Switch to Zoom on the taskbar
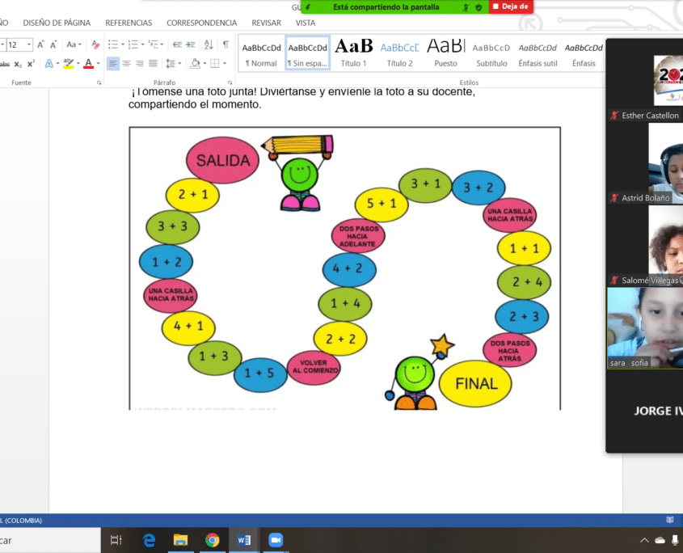683x553 pixels. [276, 540]
